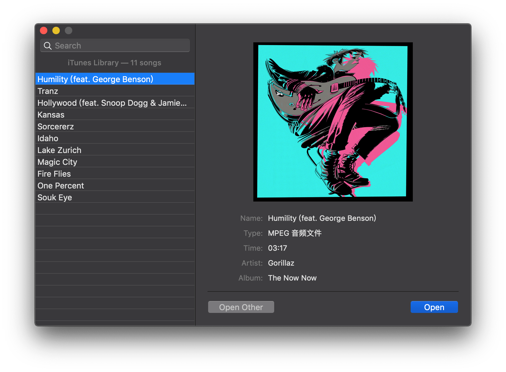Viewport: 506px width, 372px height.
Task: Select the song Humility (feat. George Benson)
Action: coord(115,79)
